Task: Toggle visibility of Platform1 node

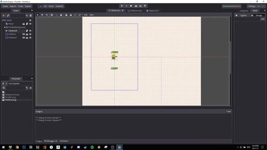Action: pyautogui.click(x=30, y=38)
